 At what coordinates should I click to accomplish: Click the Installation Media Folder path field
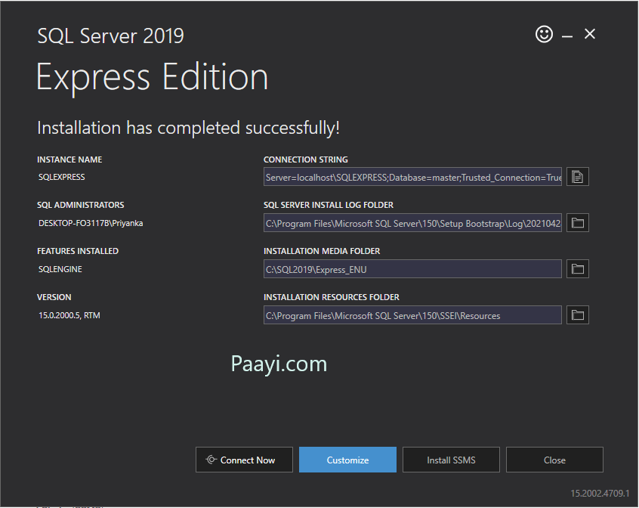(x=412, y=269)
